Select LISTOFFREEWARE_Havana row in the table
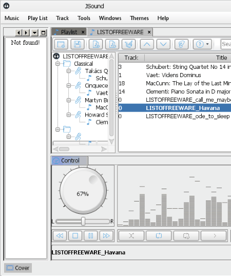 [175, 108]
